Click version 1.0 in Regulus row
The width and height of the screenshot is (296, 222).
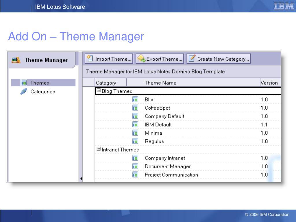[x=264, y=141]
